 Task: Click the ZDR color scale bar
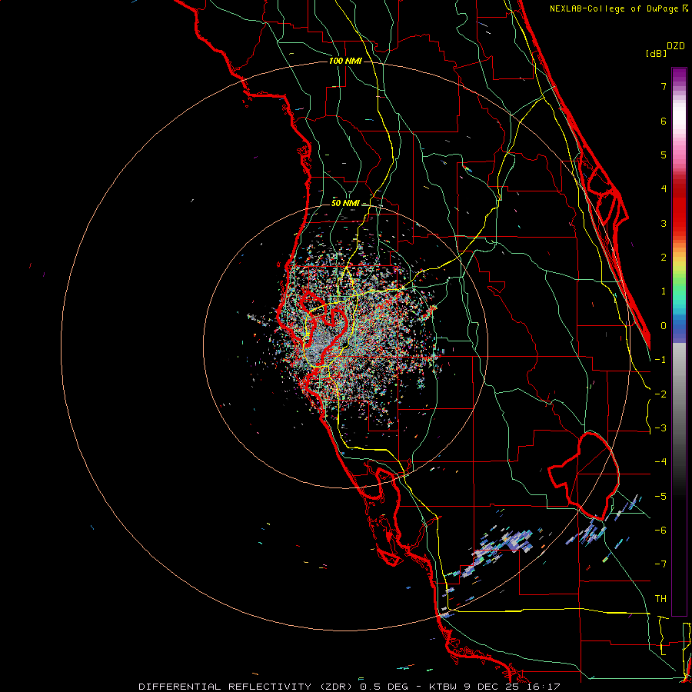(x=679, y=341)
